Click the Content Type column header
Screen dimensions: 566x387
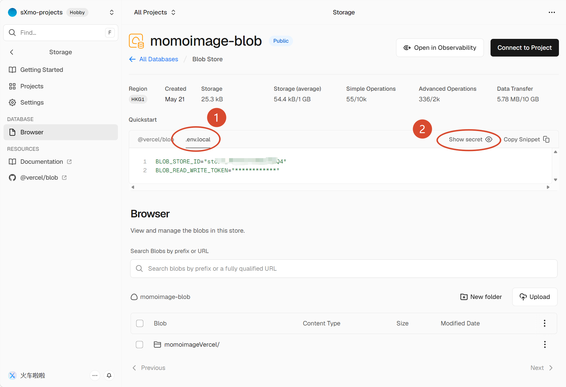point(322,323)
